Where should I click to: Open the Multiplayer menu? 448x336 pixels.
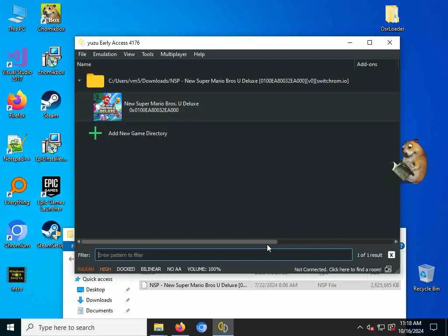pos(174,54)
